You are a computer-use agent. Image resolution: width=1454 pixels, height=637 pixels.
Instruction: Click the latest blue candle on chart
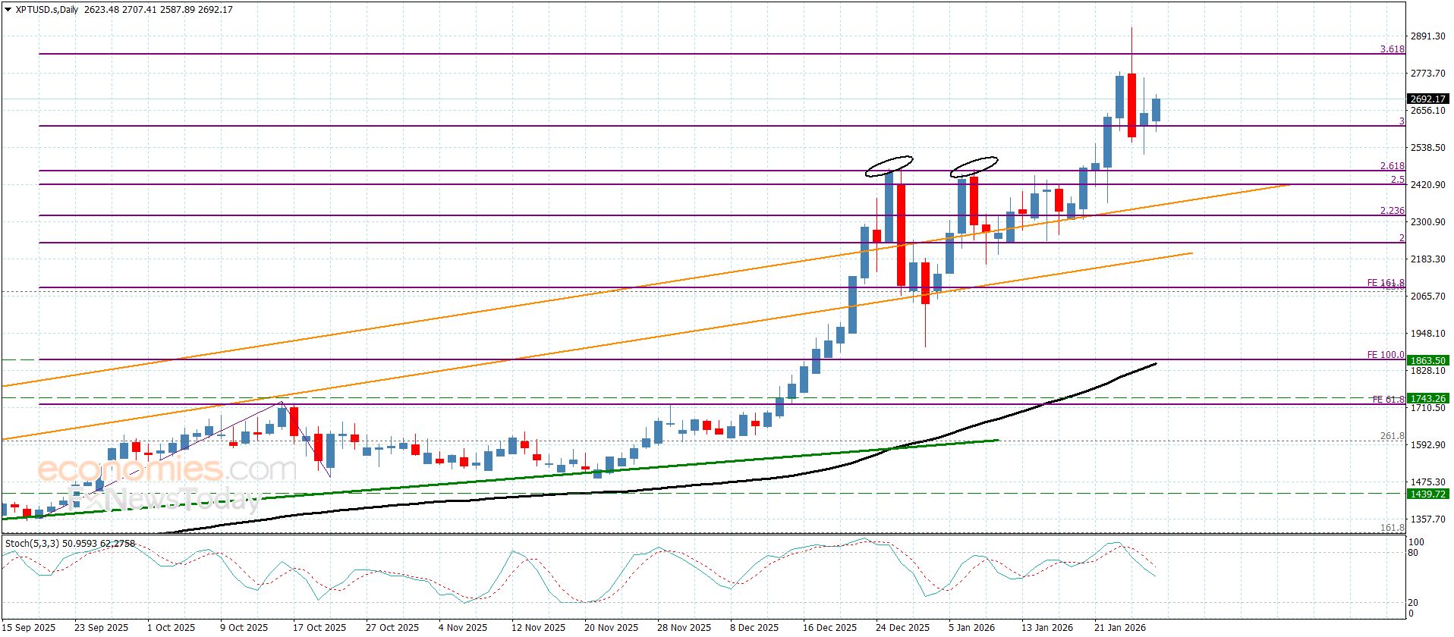coord(1156,110)
